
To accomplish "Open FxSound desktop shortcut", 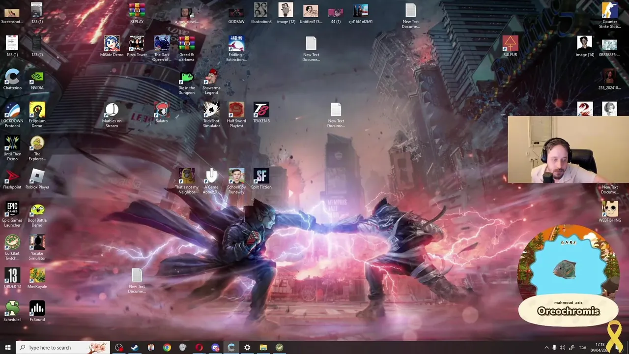I will click(37, 311).
